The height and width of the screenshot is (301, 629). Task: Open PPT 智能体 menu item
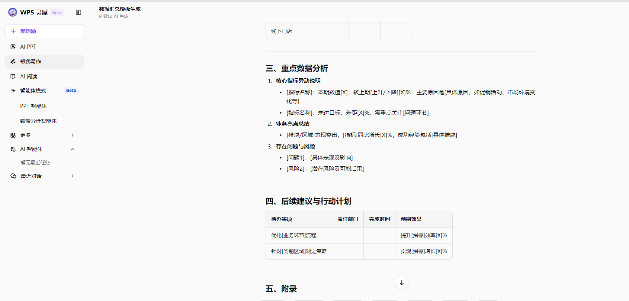pos(33,106)
